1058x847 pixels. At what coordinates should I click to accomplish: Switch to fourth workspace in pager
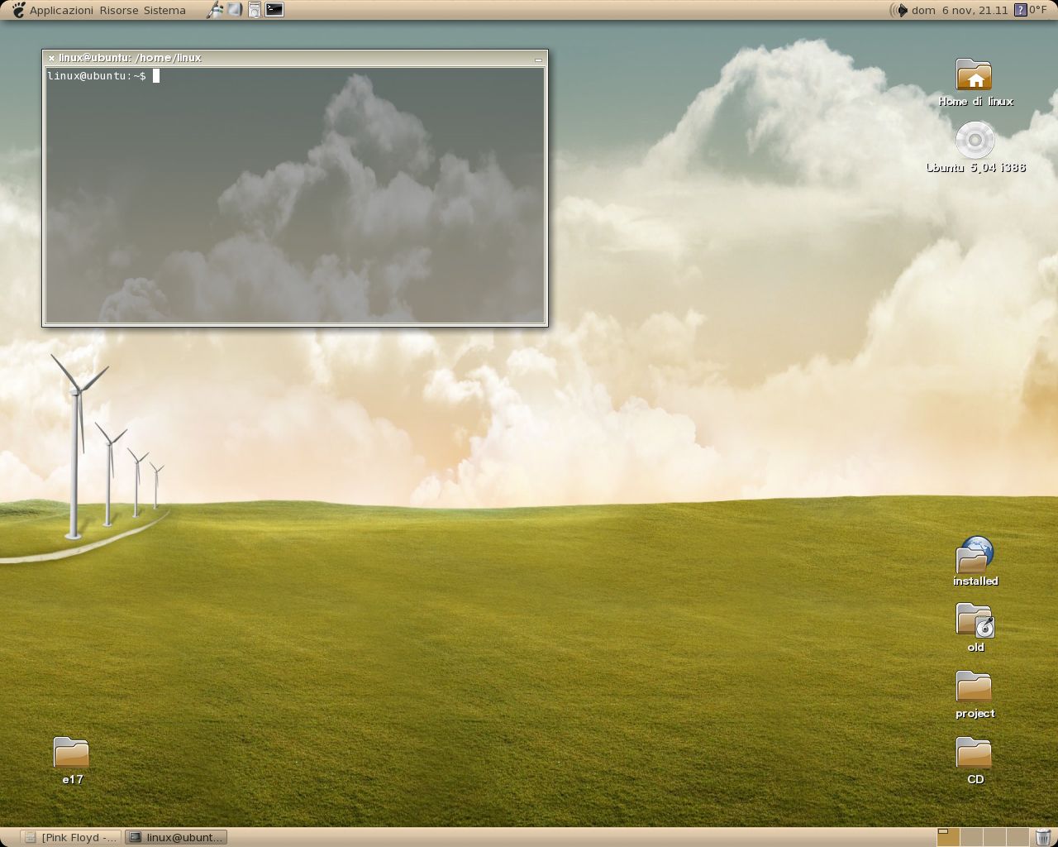pos(1017,837)
